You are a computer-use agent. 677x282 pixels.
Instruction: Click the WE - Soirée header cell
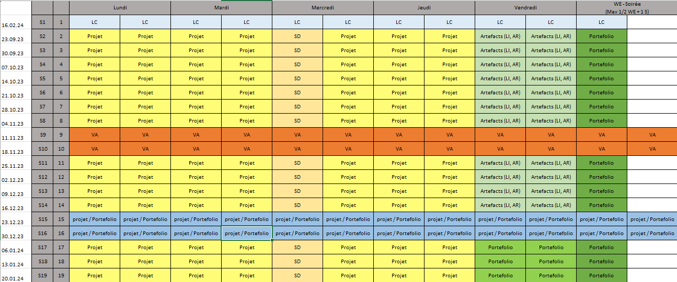(626, 8)
